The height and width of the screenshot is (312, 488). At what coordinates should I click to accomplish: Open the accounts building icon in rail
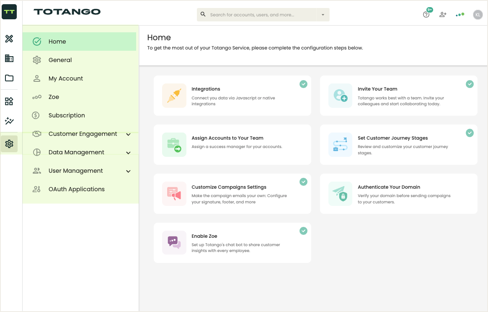pos(9,58)
